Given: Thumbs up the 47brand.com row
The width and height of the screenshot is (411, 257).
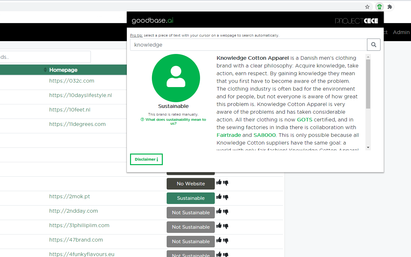Looking at the screenshot, I should pyautogui.click(x=219, y=240).
